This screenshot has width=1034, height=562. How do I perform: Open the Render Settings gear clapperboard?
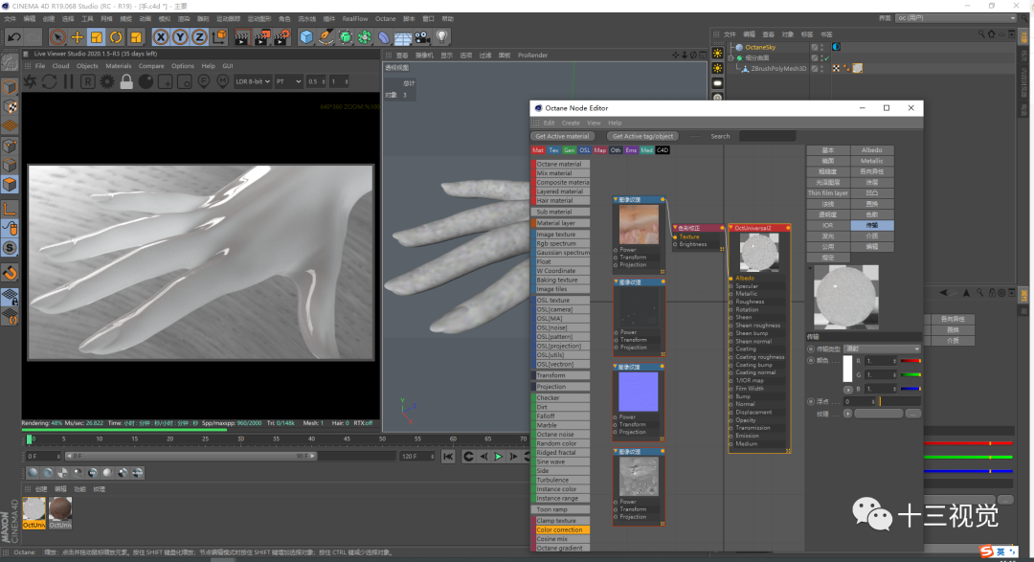point(281,37)
